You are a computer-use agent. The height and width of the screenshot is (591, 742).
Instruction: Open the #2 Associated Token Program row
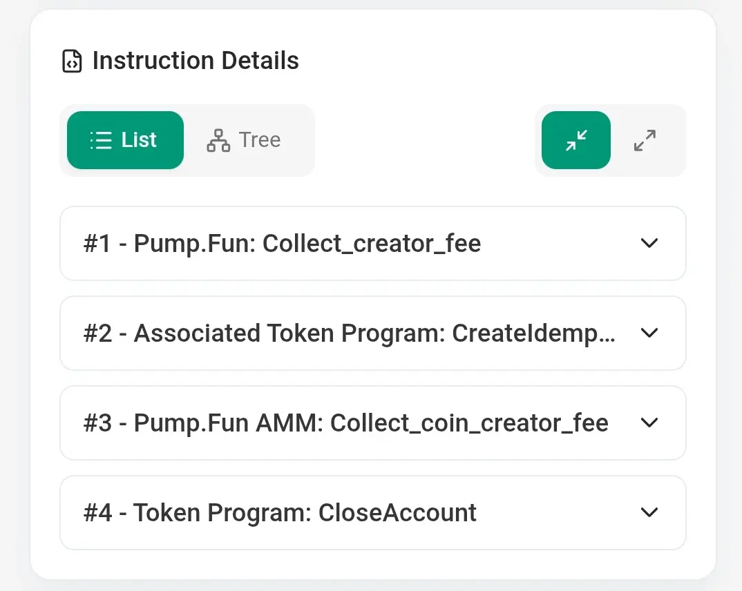pos(350,333)
